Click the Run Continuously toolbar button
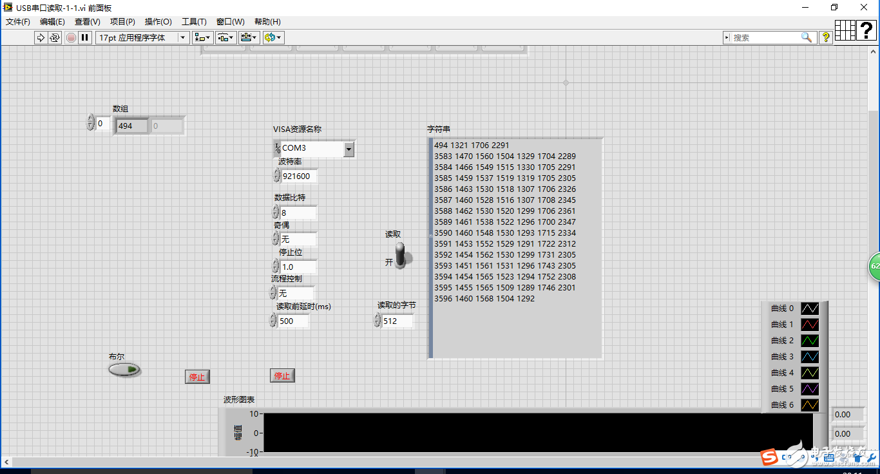 click(x=55, y=38)
